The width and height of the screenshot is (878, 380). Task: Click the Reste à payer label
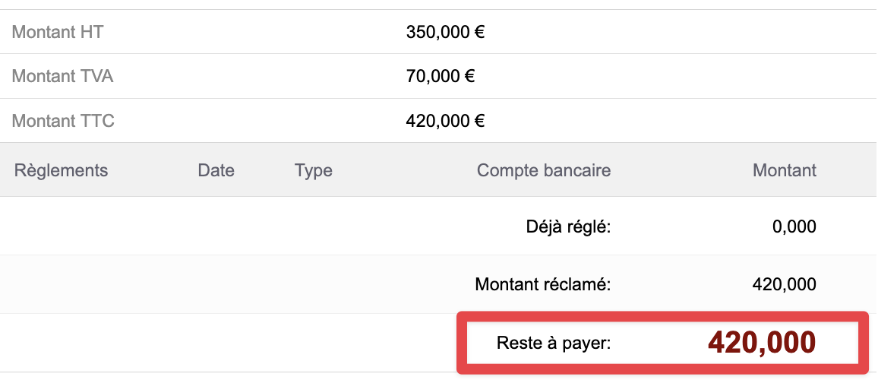[x=554, y=343]
